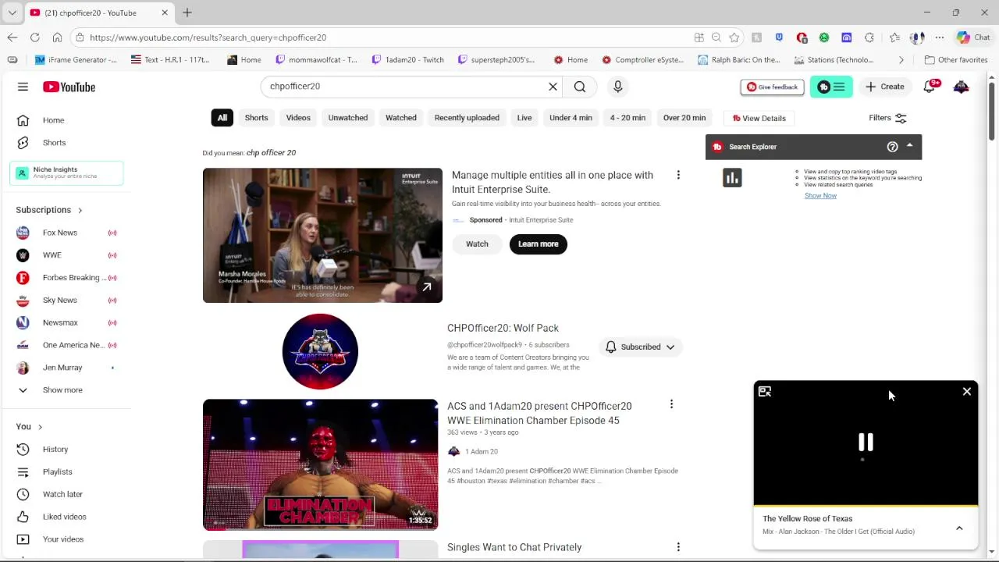Expand the Subscriptions section arrow

point(80,210)
